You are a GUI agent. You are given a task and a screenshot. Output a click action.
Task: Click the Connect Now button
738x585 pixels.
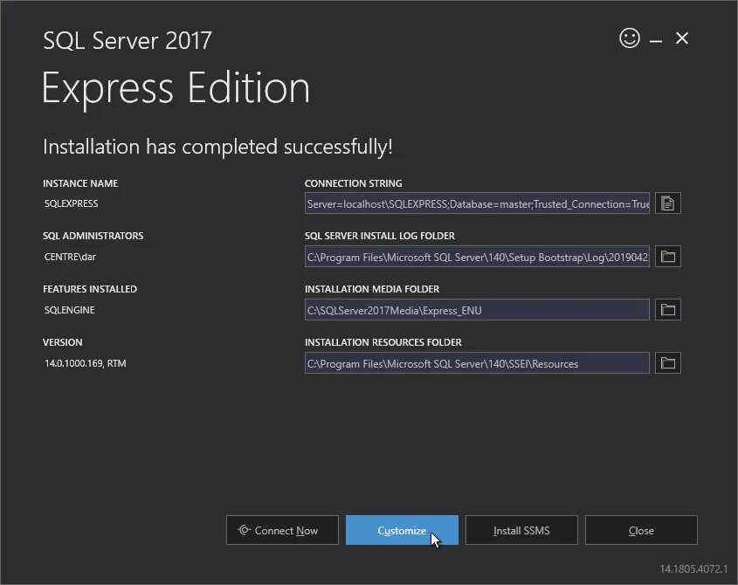pyautogui.click(x=282, y=530)
